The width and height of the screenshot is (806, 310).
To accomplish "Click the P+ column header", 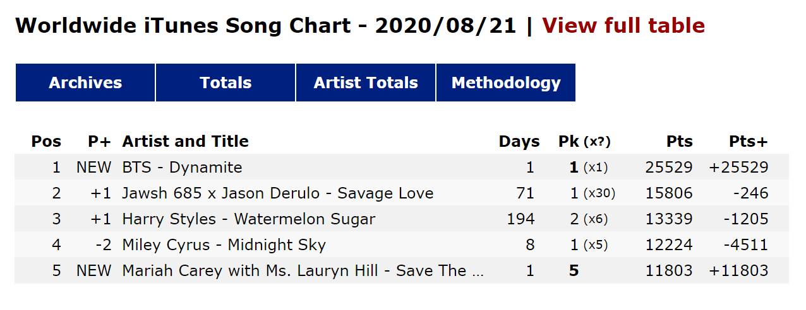I will 100,142.
